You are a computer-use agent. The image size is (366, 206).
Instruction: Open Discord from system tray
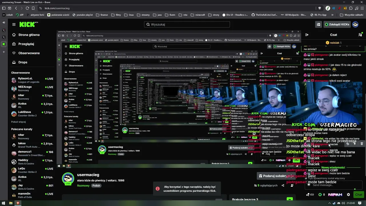pyautogui.click(x=338, y=203)
